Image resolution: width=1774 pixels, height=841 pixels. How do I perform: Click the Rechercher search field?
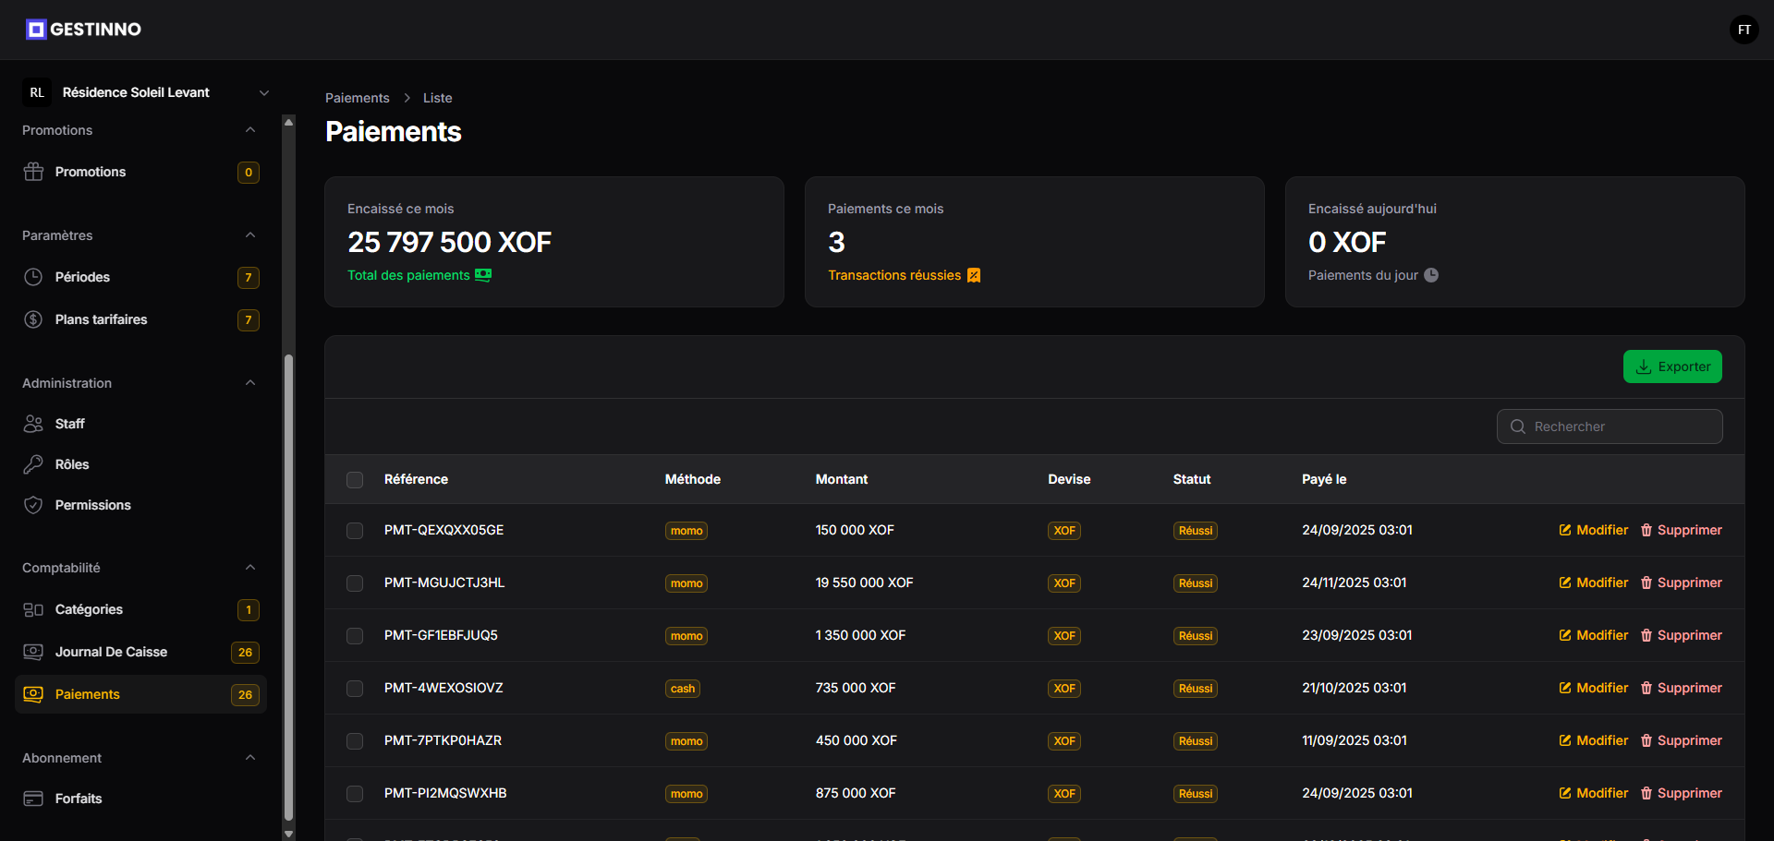(1610, 427)
